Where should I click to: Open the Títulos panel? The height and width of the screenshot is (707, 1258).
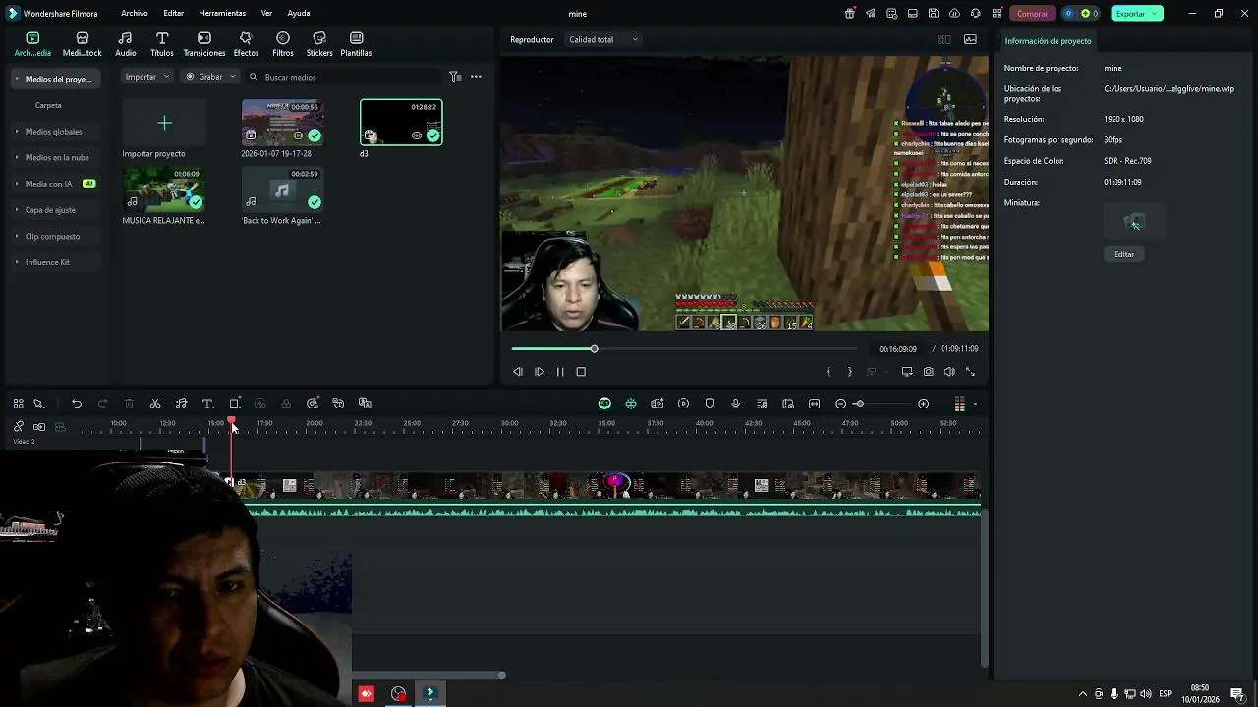tap(162, 44)
